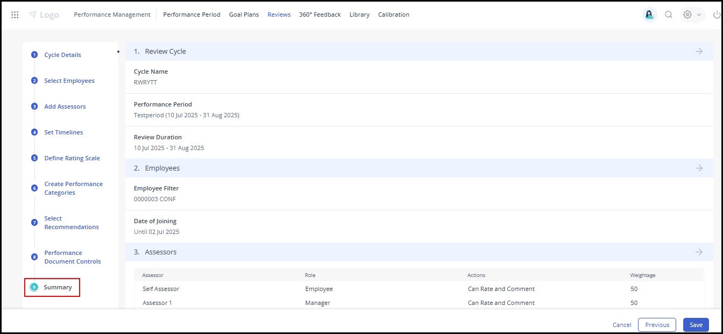Screen dimensions: 723x334
Task: Open the settings gear icon
Action: click(687, 15)
